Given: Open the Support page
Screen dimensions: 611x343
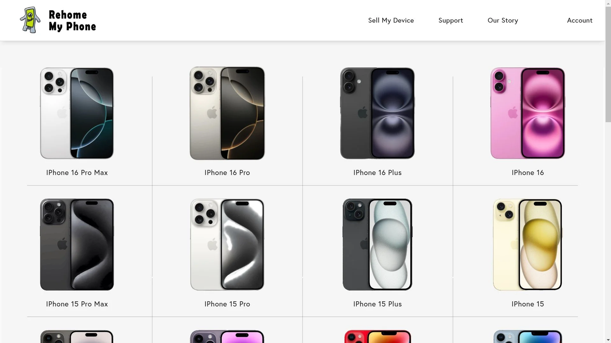Looking at the screenshot, I should (x=450, y=20).
